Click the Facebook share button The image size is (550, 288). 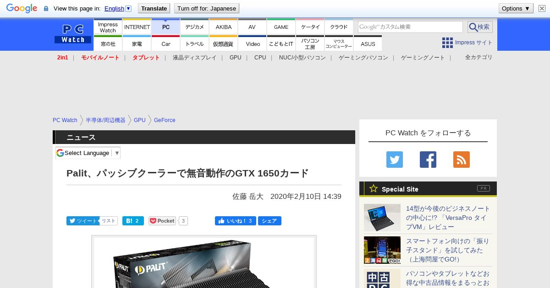pos(269,221)
